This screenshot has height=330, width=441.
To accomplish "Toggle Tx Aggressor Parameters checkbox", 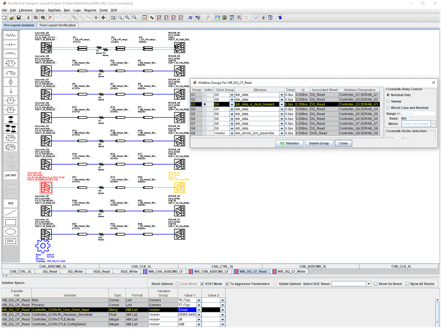I will point(227,284).
